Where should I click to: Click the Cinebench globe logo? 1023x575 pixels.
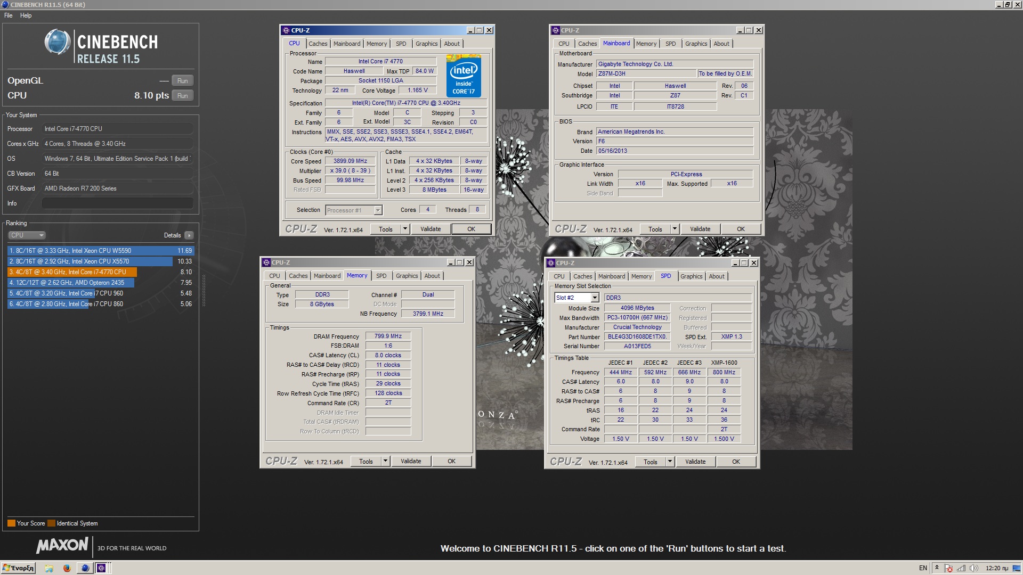[x=58, y=43]
